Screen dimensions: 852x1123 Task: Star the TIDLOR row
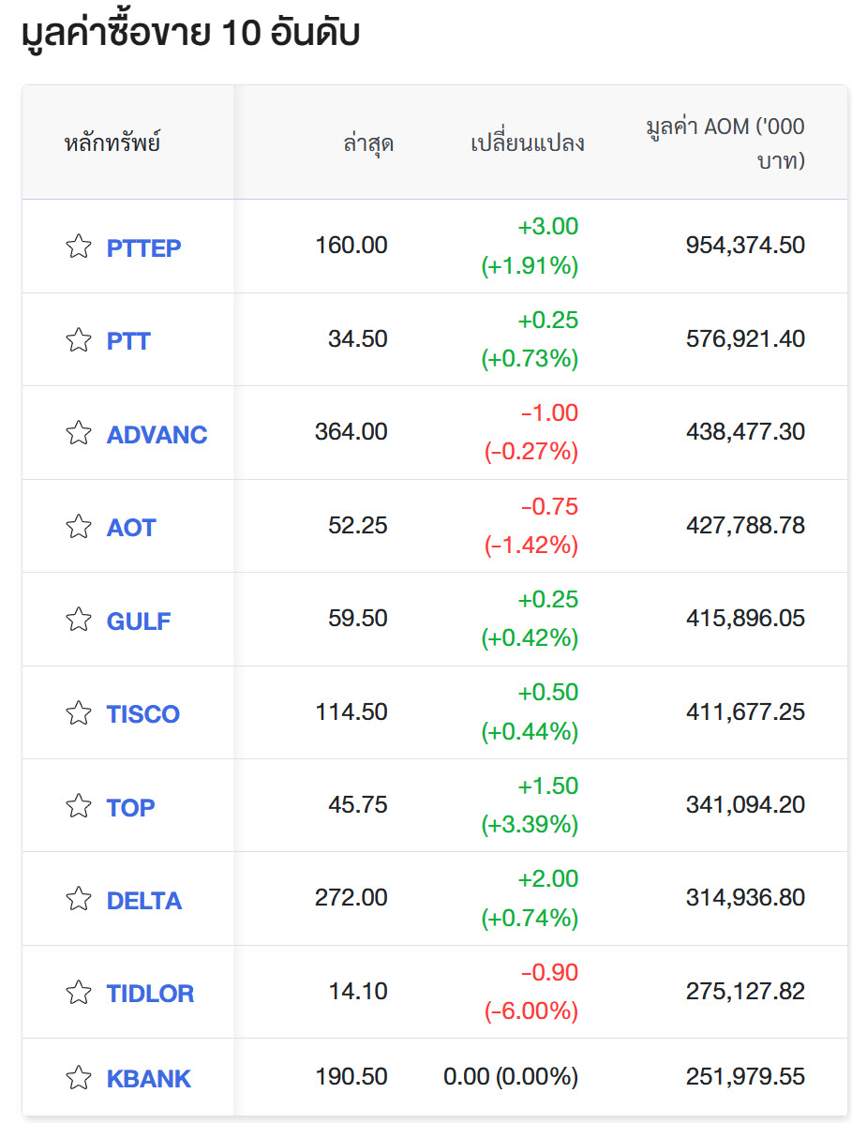(79, 993)
